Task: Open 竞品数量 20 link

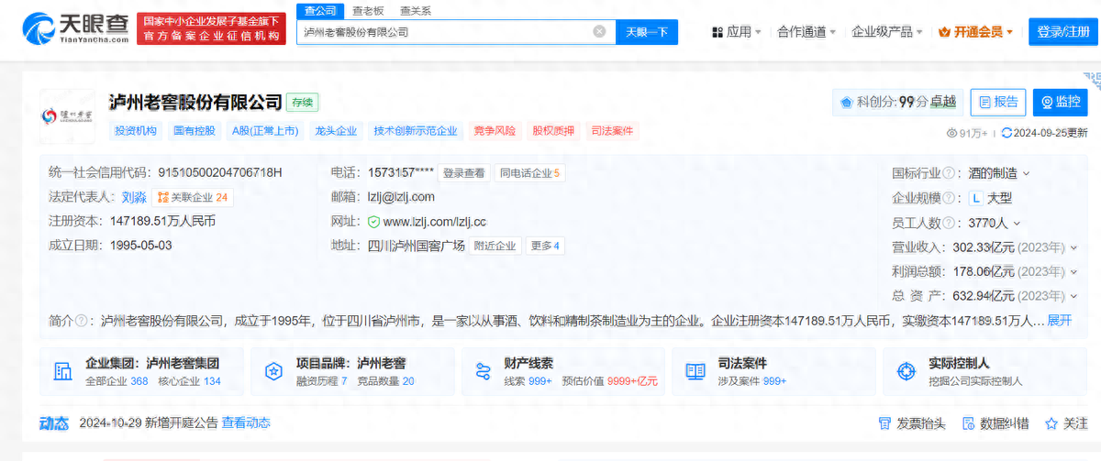Action: (x=385, y=381)
